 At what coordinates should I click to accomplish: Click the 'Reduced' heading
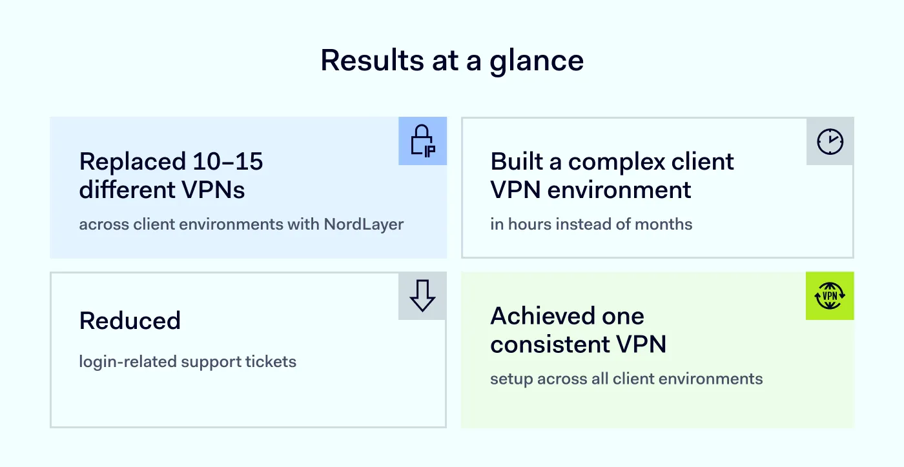pos(130,321)
